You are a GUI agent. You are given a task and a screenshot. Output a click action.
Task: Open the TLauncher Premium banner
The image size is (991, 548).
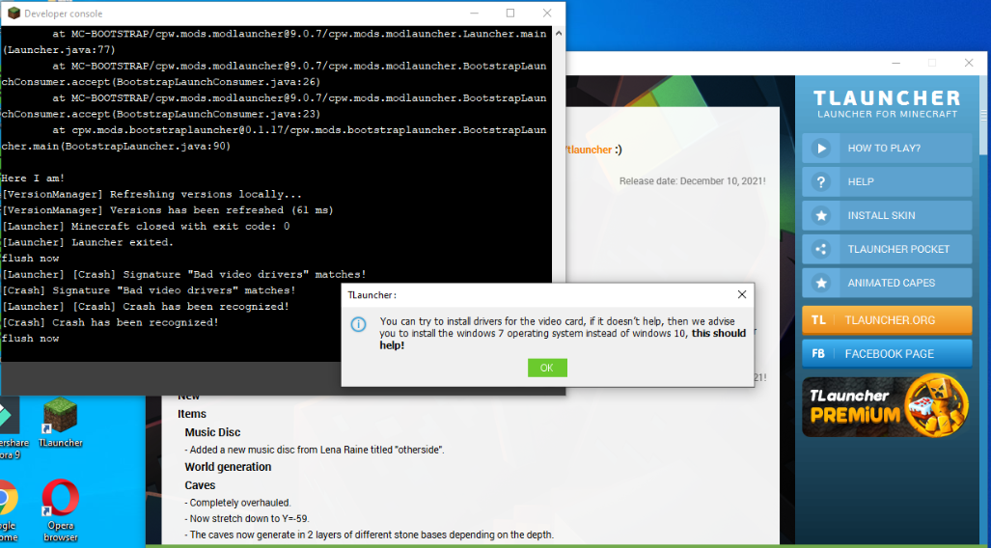pyautogui.click(x=887, y=407)
